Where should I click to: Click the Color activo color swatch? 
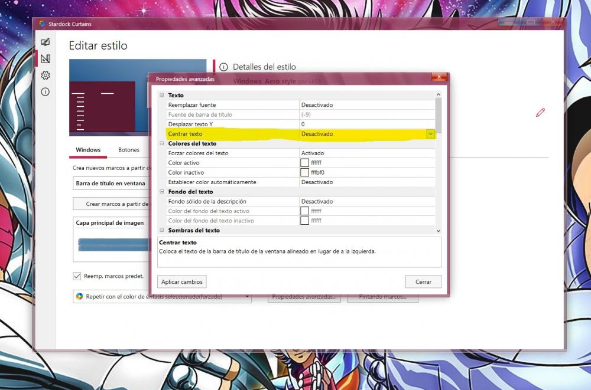click(305, 163)
